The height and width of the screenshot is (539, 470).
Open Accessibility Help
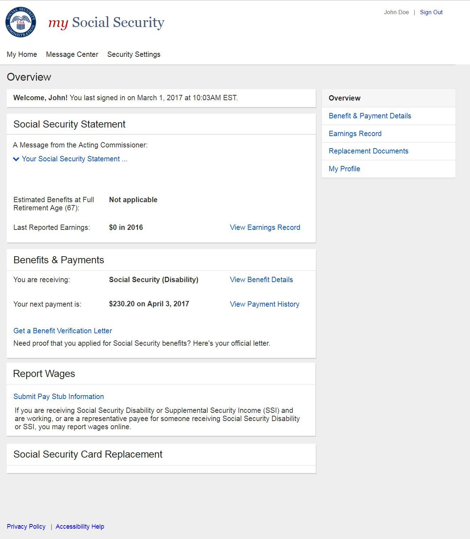(x=80, y=527)
